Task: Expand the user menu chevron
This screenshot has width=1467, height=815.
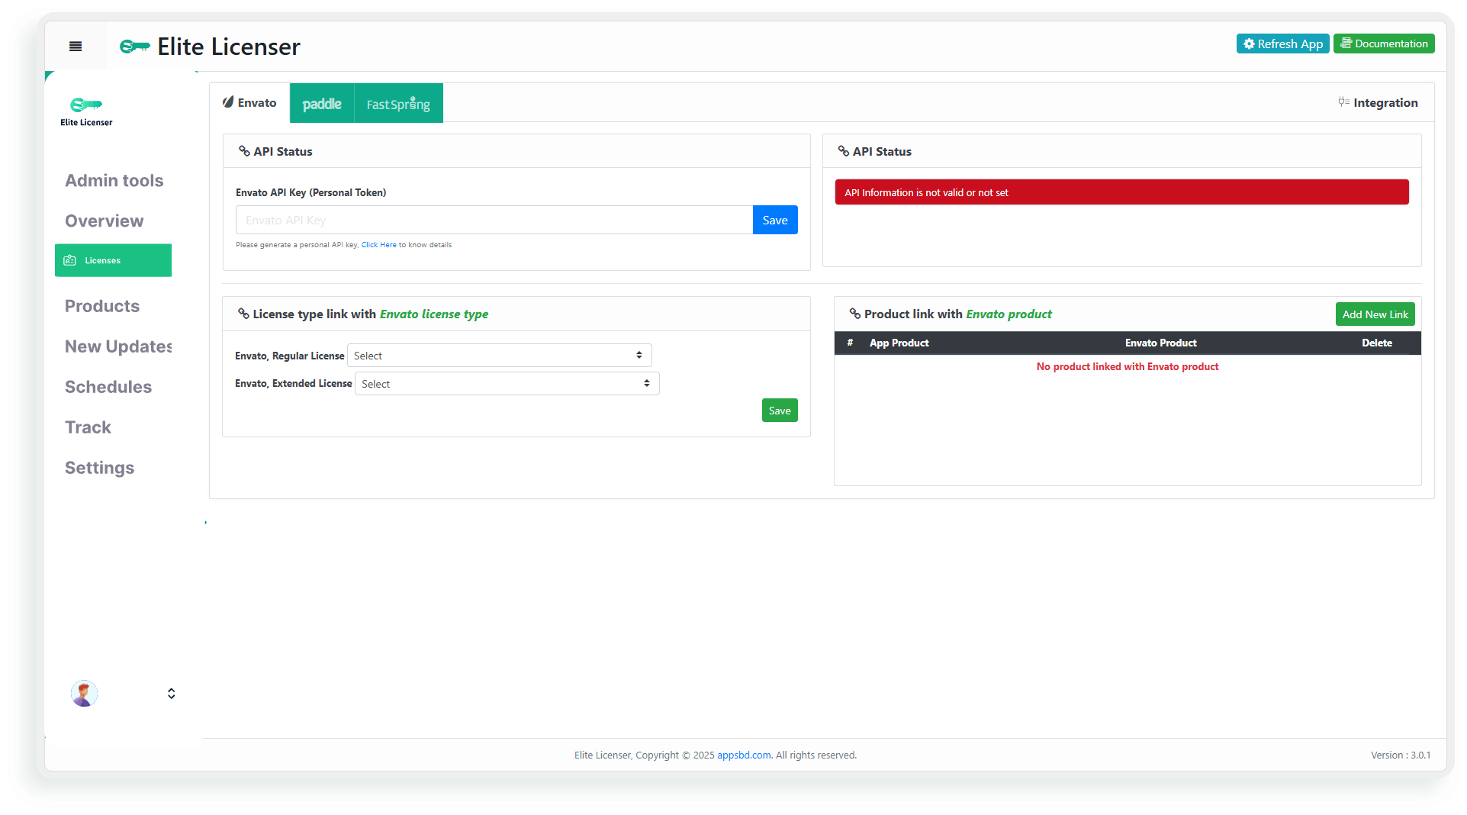Action: coord(171,694)
